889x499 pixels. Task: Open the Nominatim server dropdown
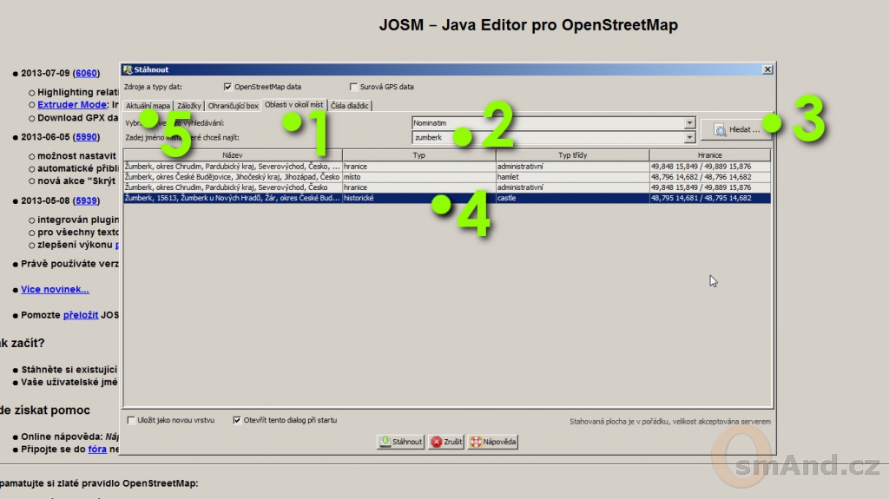coord(689,123)
